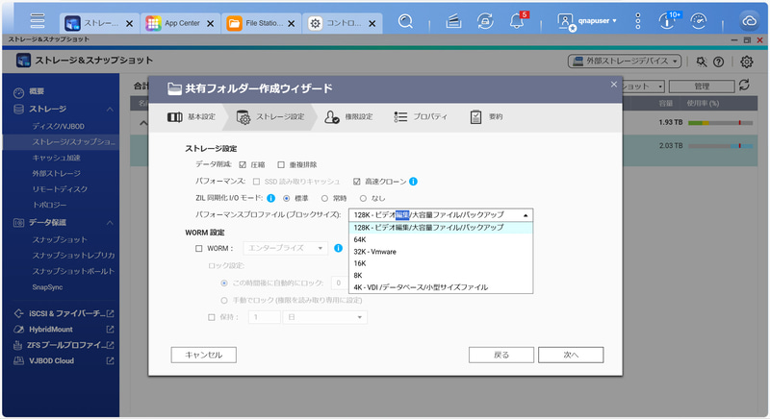Close the shared folder wizard dialog
770x419 pixels.
[614, 85]
